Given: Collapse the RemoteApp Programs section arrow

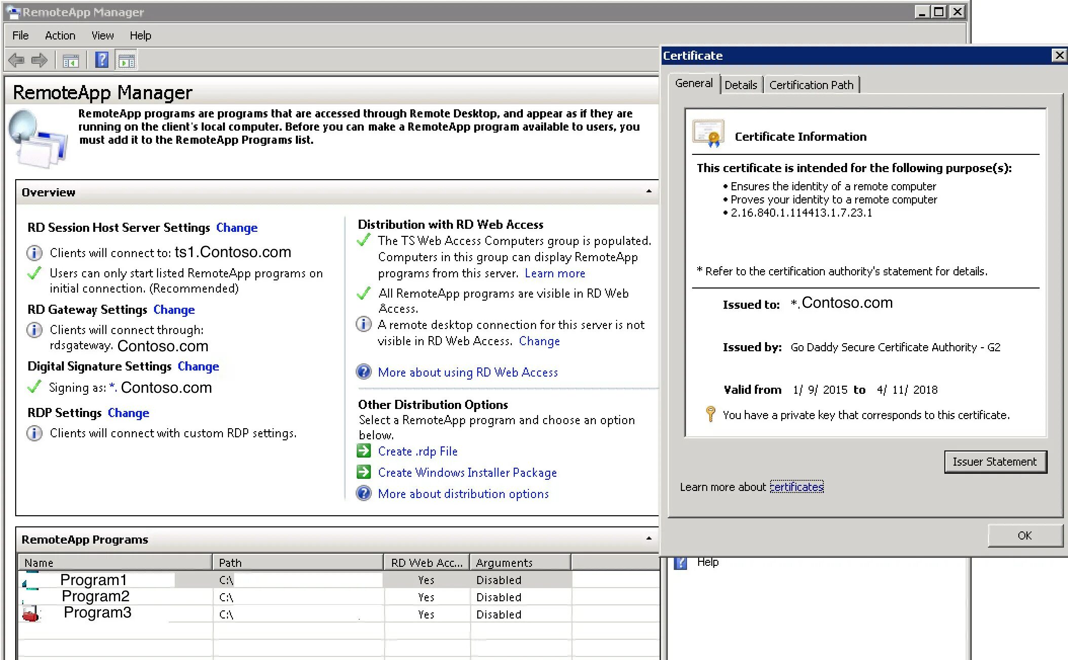Looking at the screenshot, I should click(x=649, y=538).
